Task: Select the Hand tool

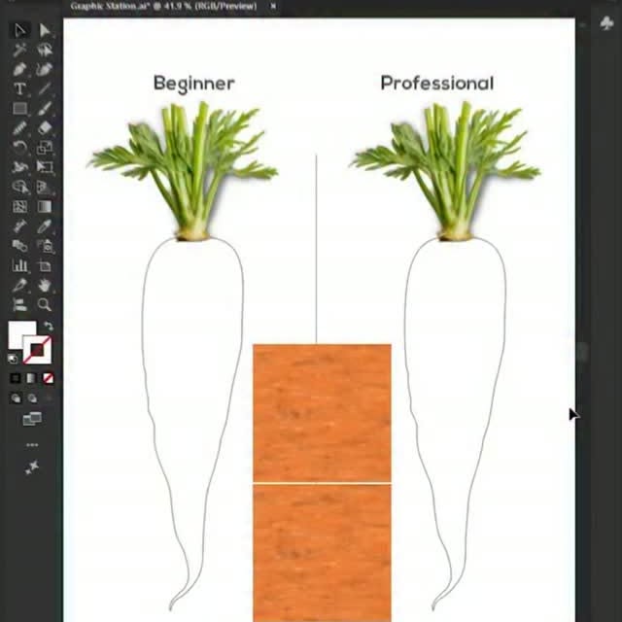Action: tap(45, 285)
